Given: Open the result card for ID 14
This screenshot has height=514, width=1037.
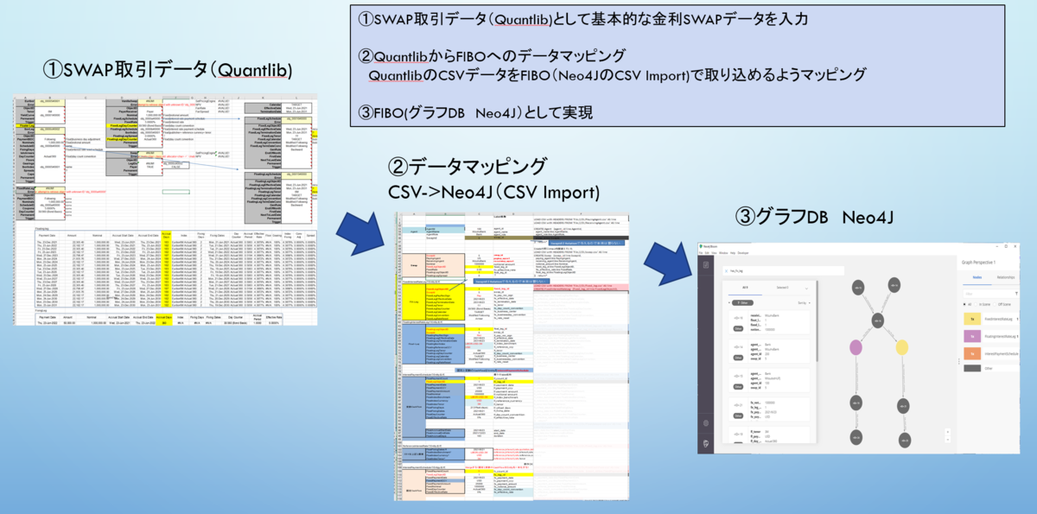Looking at the screenshot, I should pyautogui.click(x=769, y=352).
